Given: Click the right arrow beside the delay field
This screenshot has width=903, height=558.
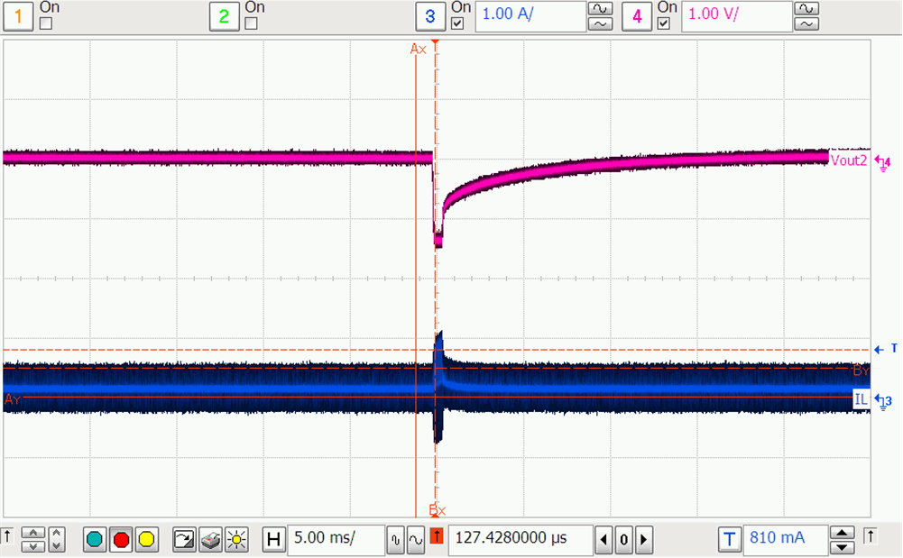Looking at the screenshot, I should (642, 539).
